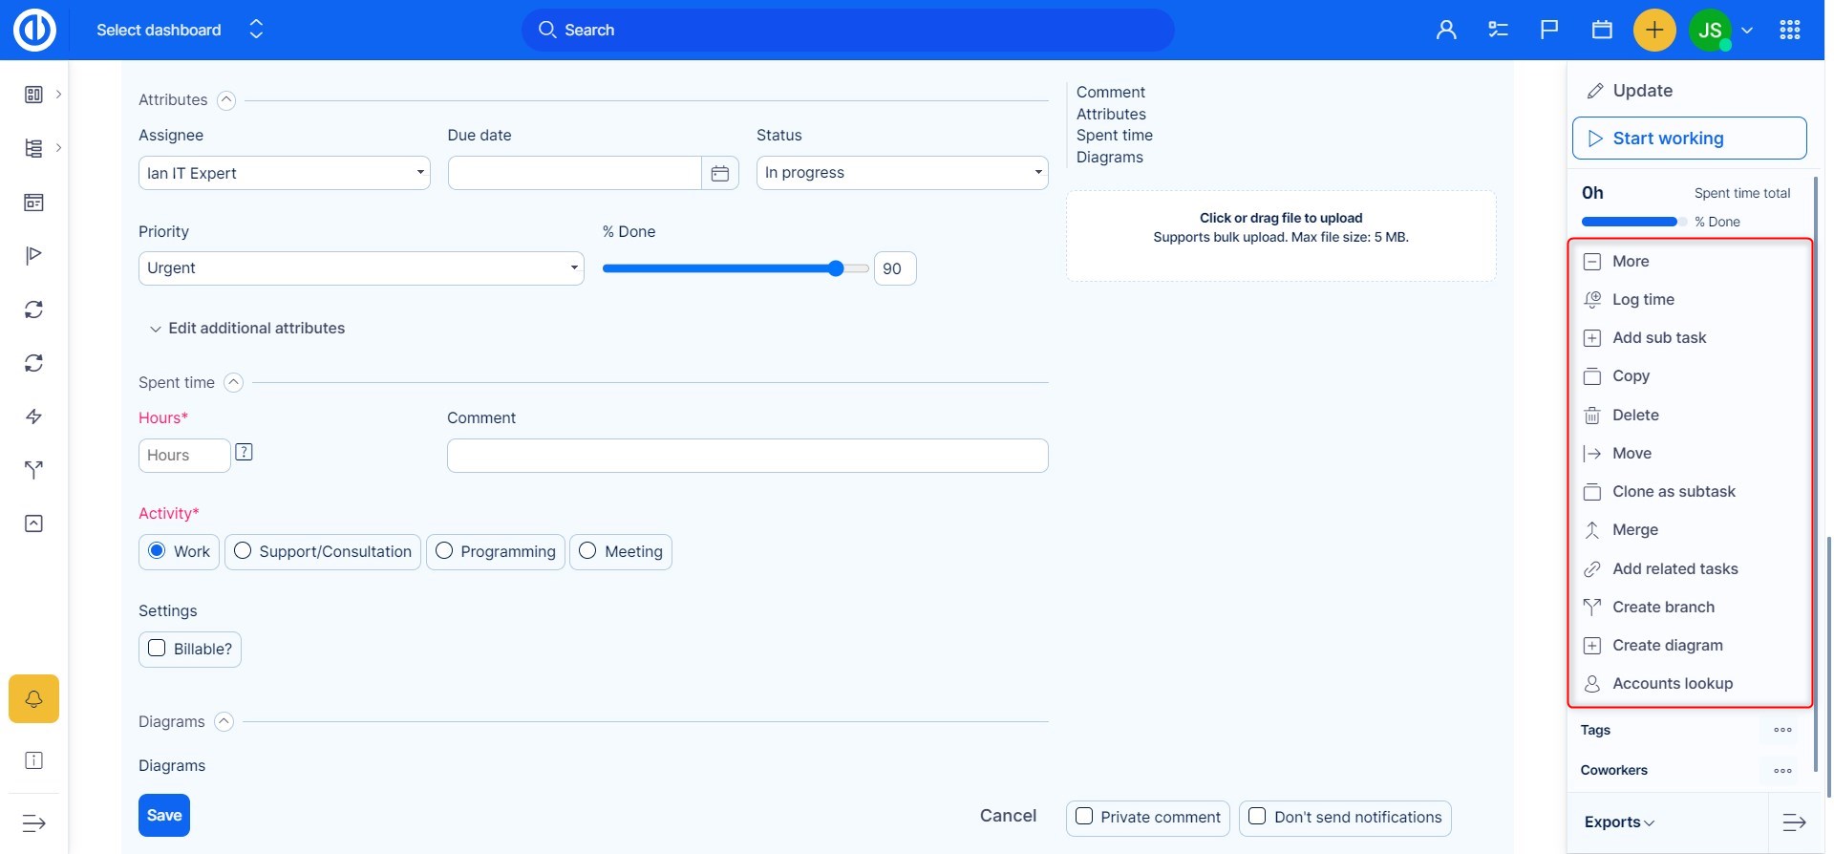The width and height of the screenshot is (1834, 854).
Task: Check the Private comment checkbox
Action: (x=1084, y=817)
